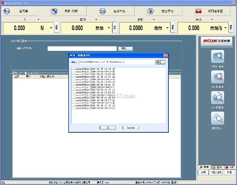Screen dimensions: 237x185
Task: Click the middle button below the right panel tabs
Action: pyautogui.click(x=216, y=173)
